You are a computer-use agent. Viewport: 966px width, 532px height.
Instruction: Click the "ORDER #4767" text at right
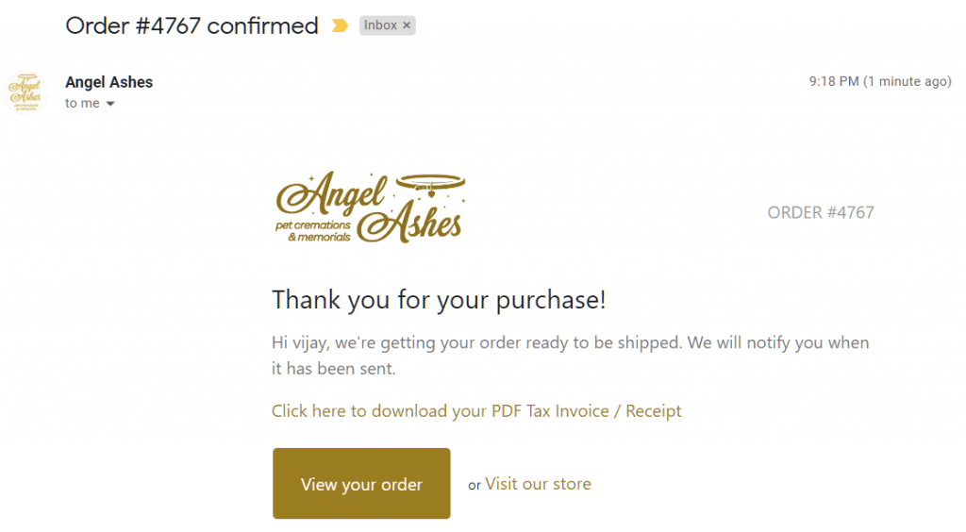pyautogui.click(x=821, y=212)
